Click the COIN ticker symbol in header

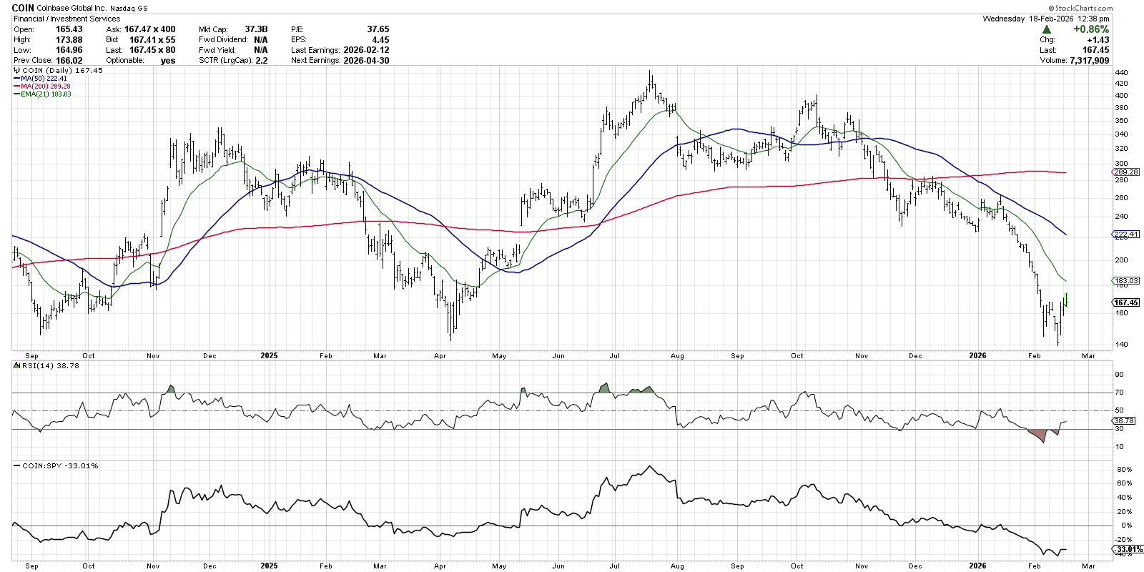(23, 8)
